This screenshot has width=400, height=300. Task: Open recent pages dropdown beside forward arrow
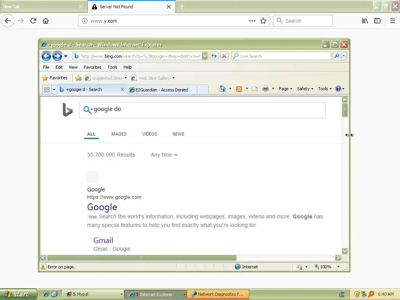tap(66, 56)
